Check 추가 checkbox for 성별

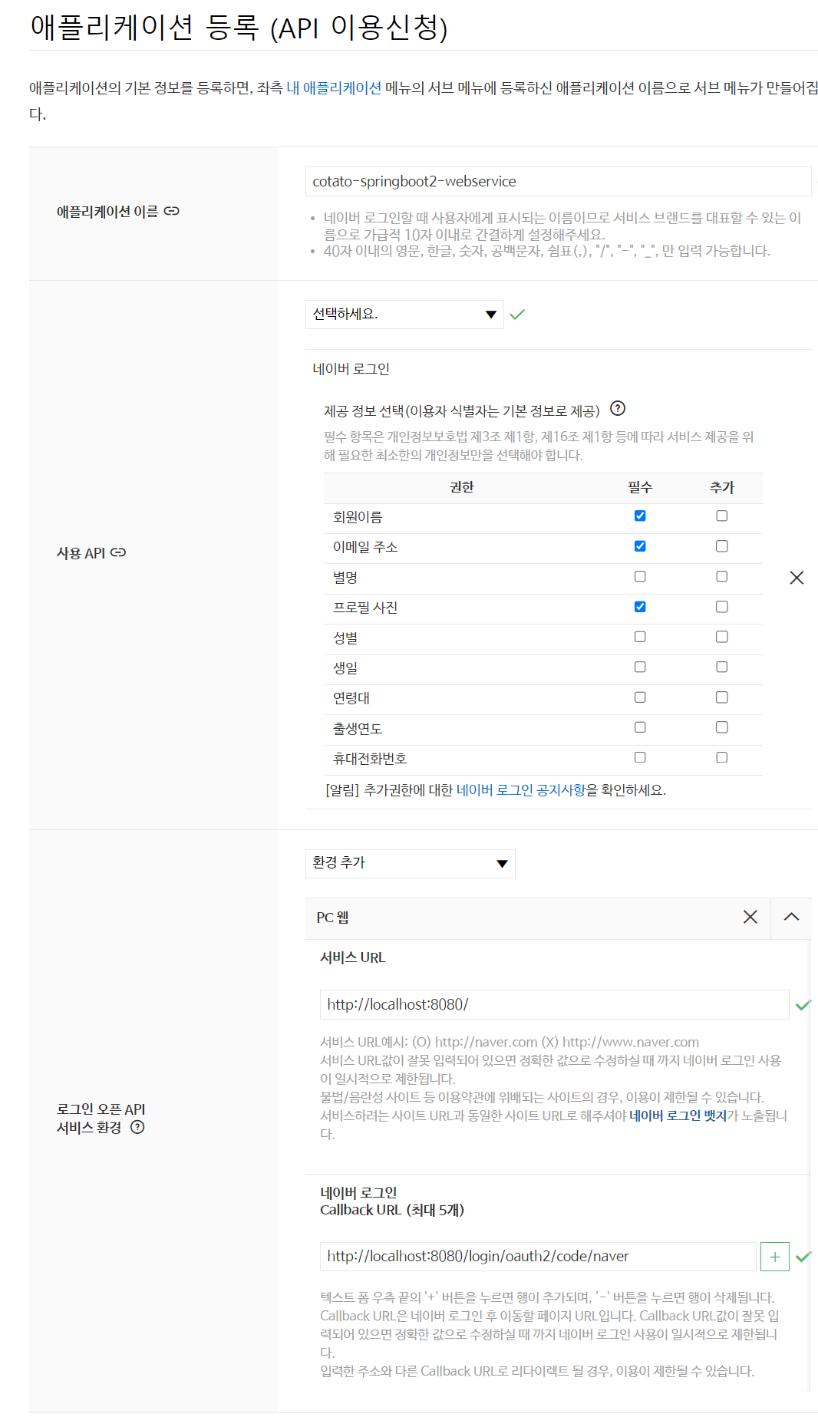click(722, 637)
